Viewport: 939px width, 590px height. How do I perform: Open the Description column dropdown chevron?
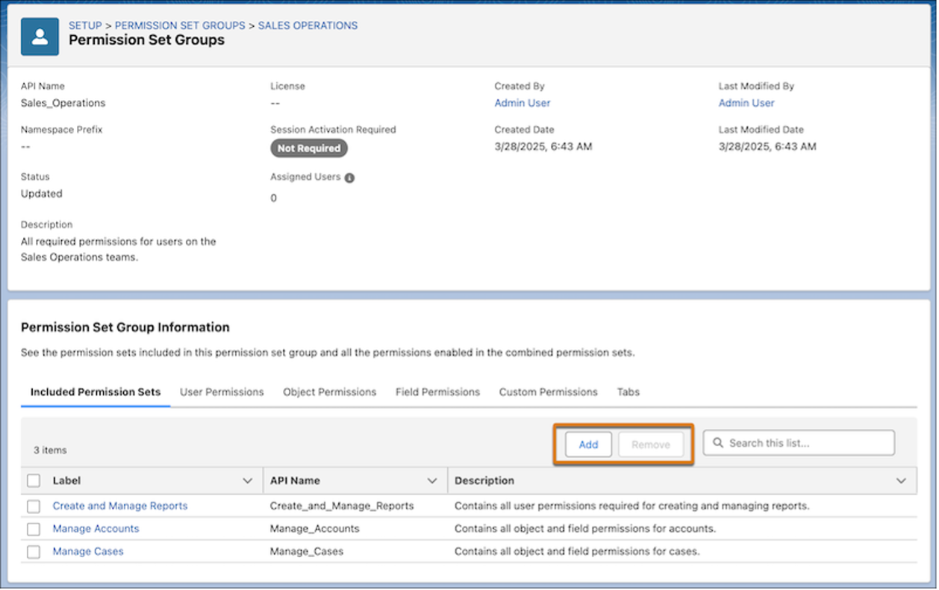[x=901, y=481]
